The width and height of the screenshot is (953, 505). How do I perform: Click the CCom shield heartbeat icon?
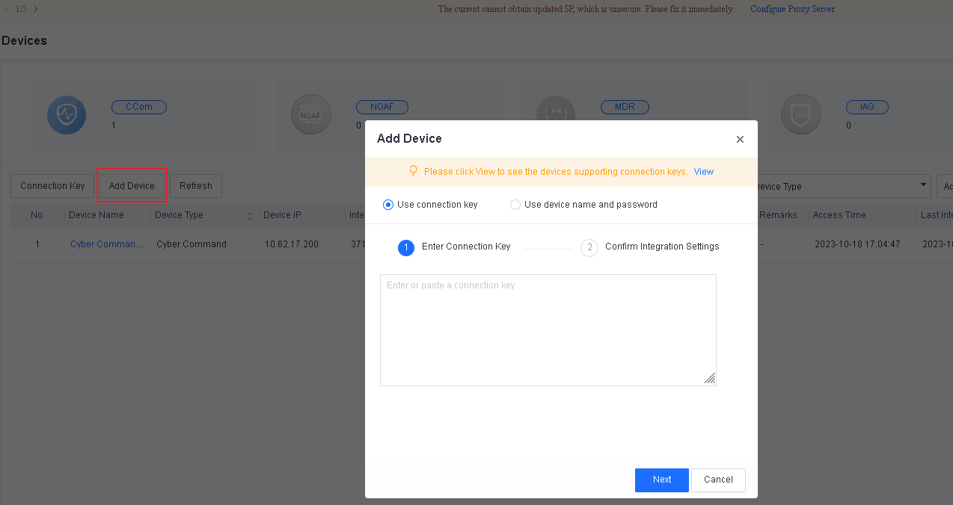(x=67, y=116)
